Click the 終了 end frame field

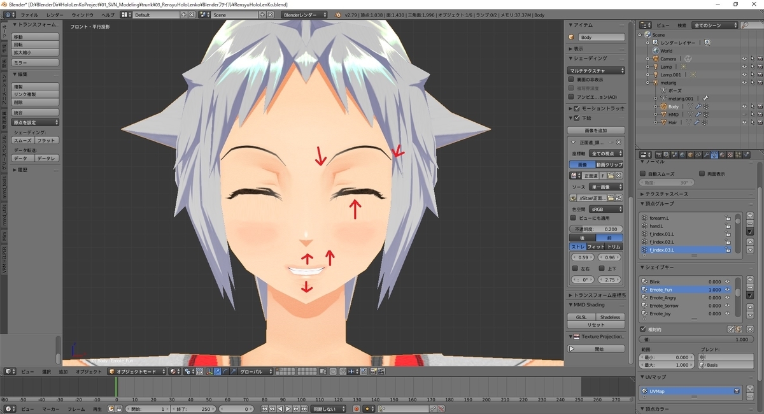[x=194, y=409]
